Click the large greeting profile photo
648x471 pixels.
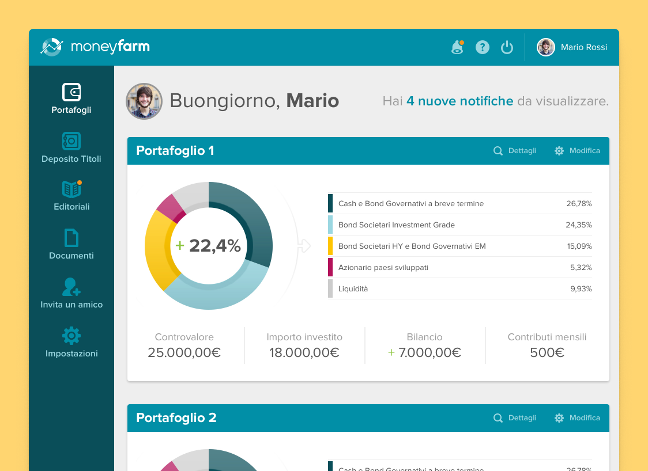click(x=144, y=101)
